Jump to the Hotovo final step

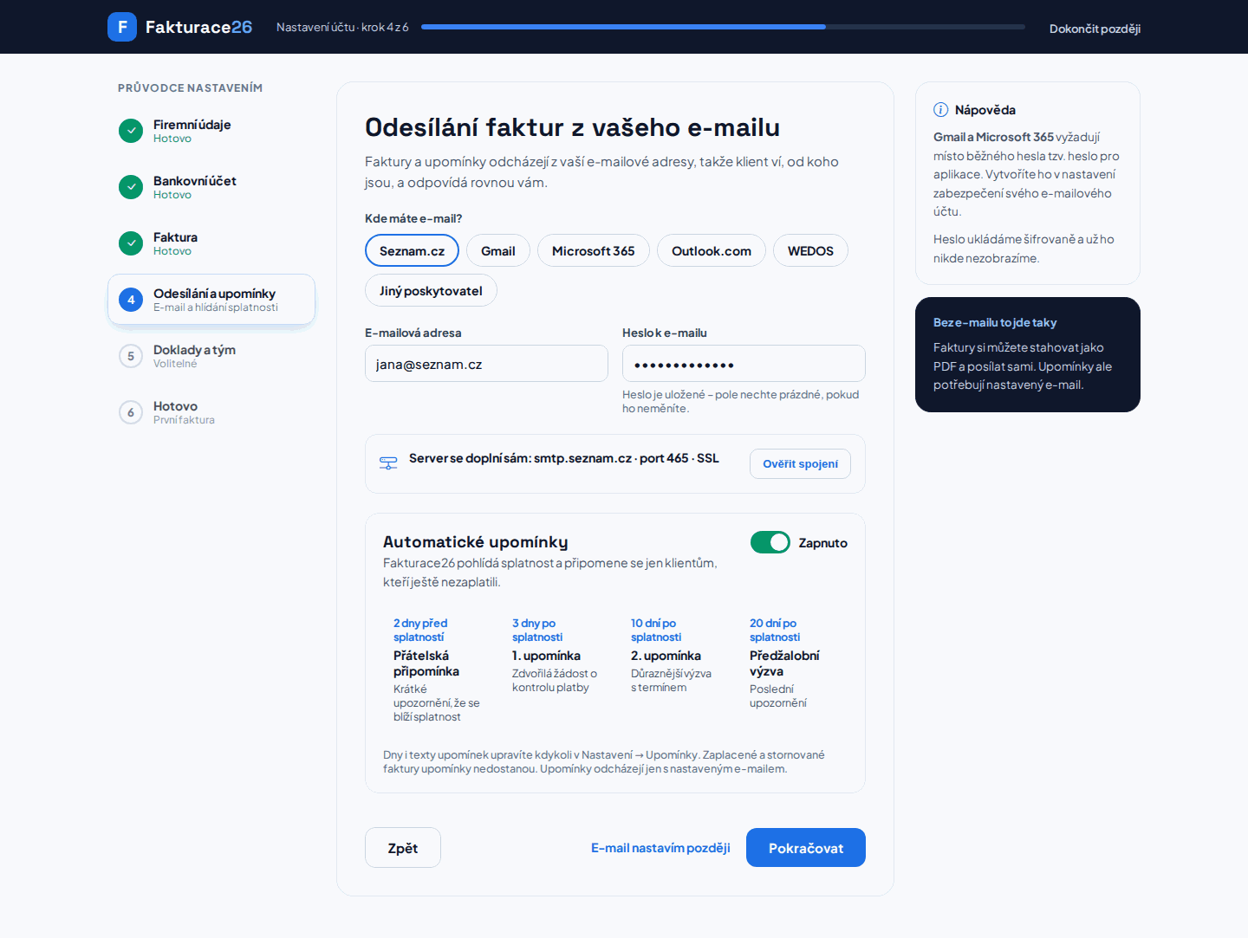tap(211, 412)
